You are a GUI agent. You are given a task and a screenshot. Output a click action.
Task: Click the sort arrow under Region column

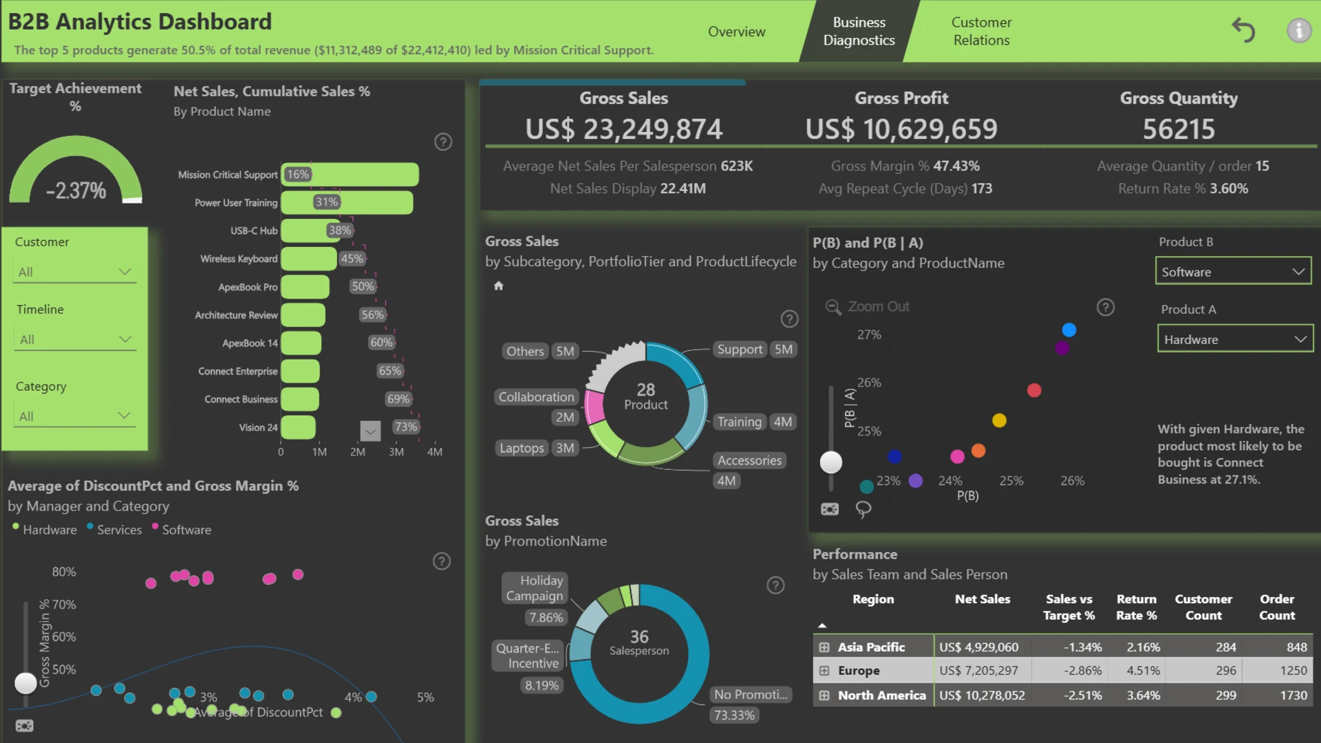point(822,625)
